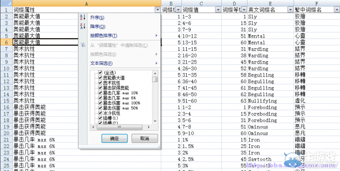Click the Z-A descending sort icon
The height and width of the screenshot is (171, 340).
(83, 26)
